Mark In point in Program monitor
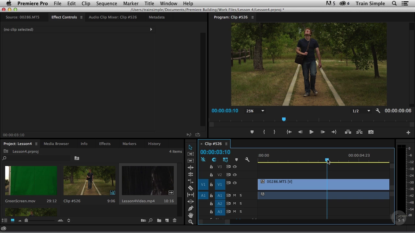The height and width of the screenshot is (233, 415). click(264, 132)
